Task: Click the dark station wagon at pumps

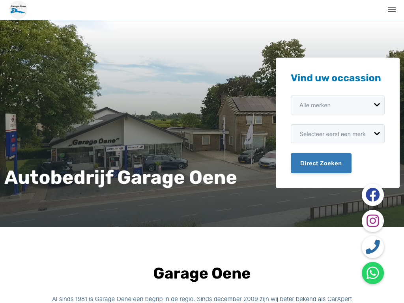Action: [165, 162]
